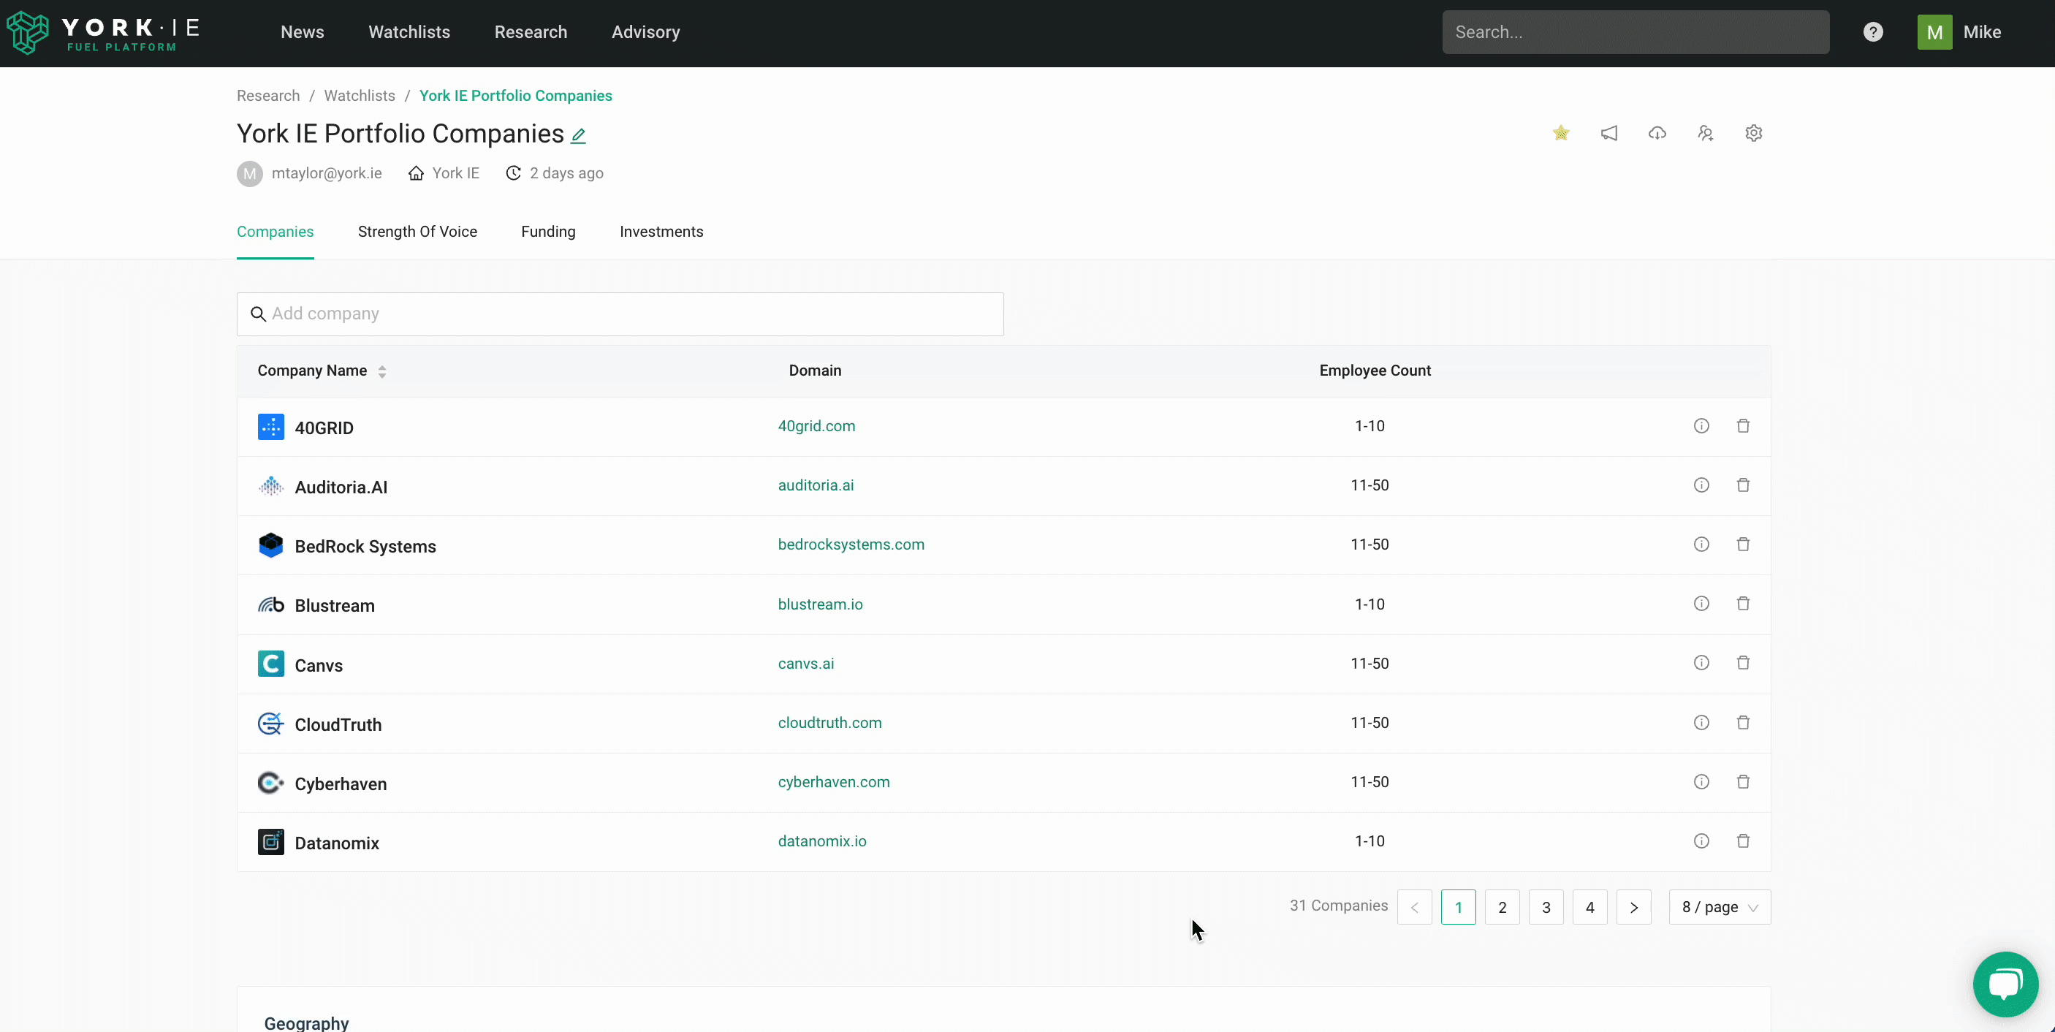Open the News menu item
Screen dimensions: 2055x1032
click(x=303, y=32)
